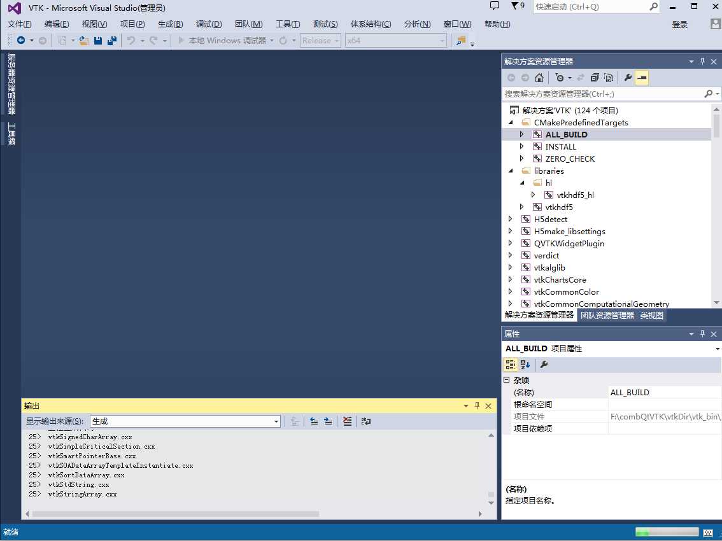Click the build progress bar in status bar
The height and width of the screenshot is (541, 722).
[x=667, y=532]
